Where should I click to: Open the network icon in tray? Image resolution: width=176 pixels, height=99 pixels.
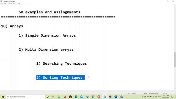click(x=153, y=97)
